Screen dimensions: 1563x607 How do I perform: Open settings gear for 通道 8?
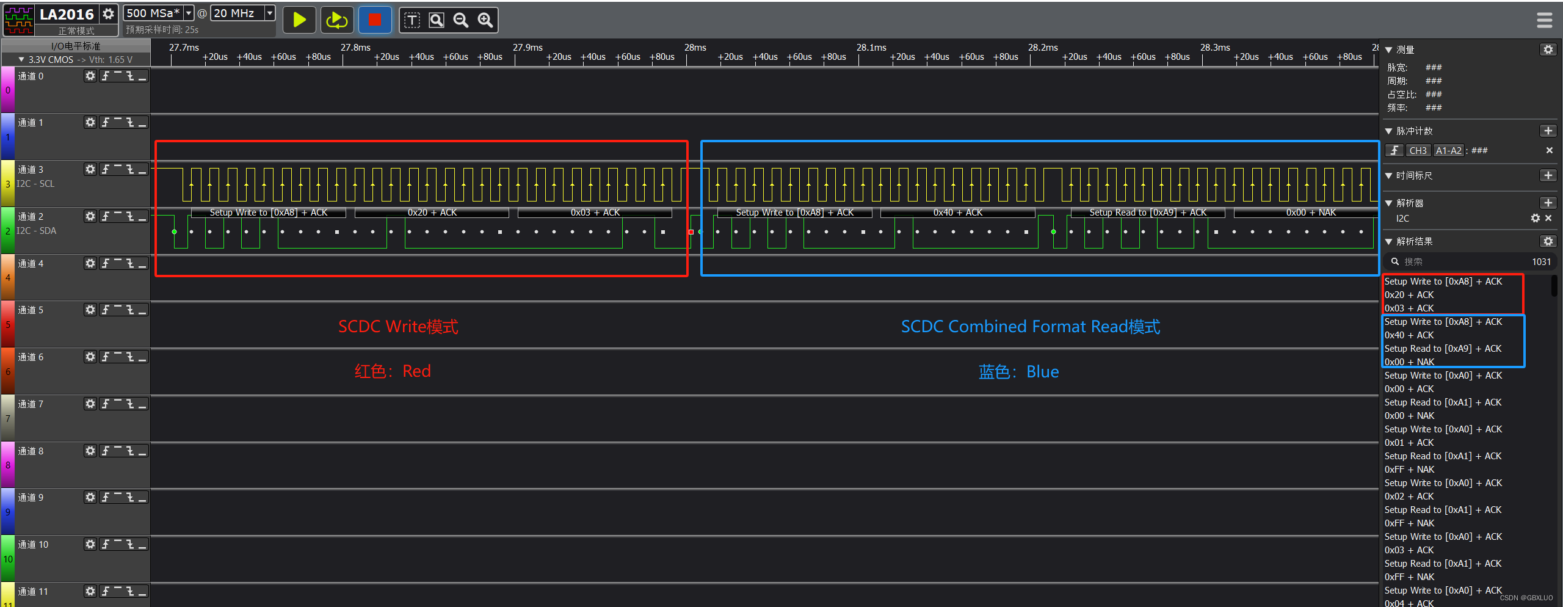coord(90,451)
